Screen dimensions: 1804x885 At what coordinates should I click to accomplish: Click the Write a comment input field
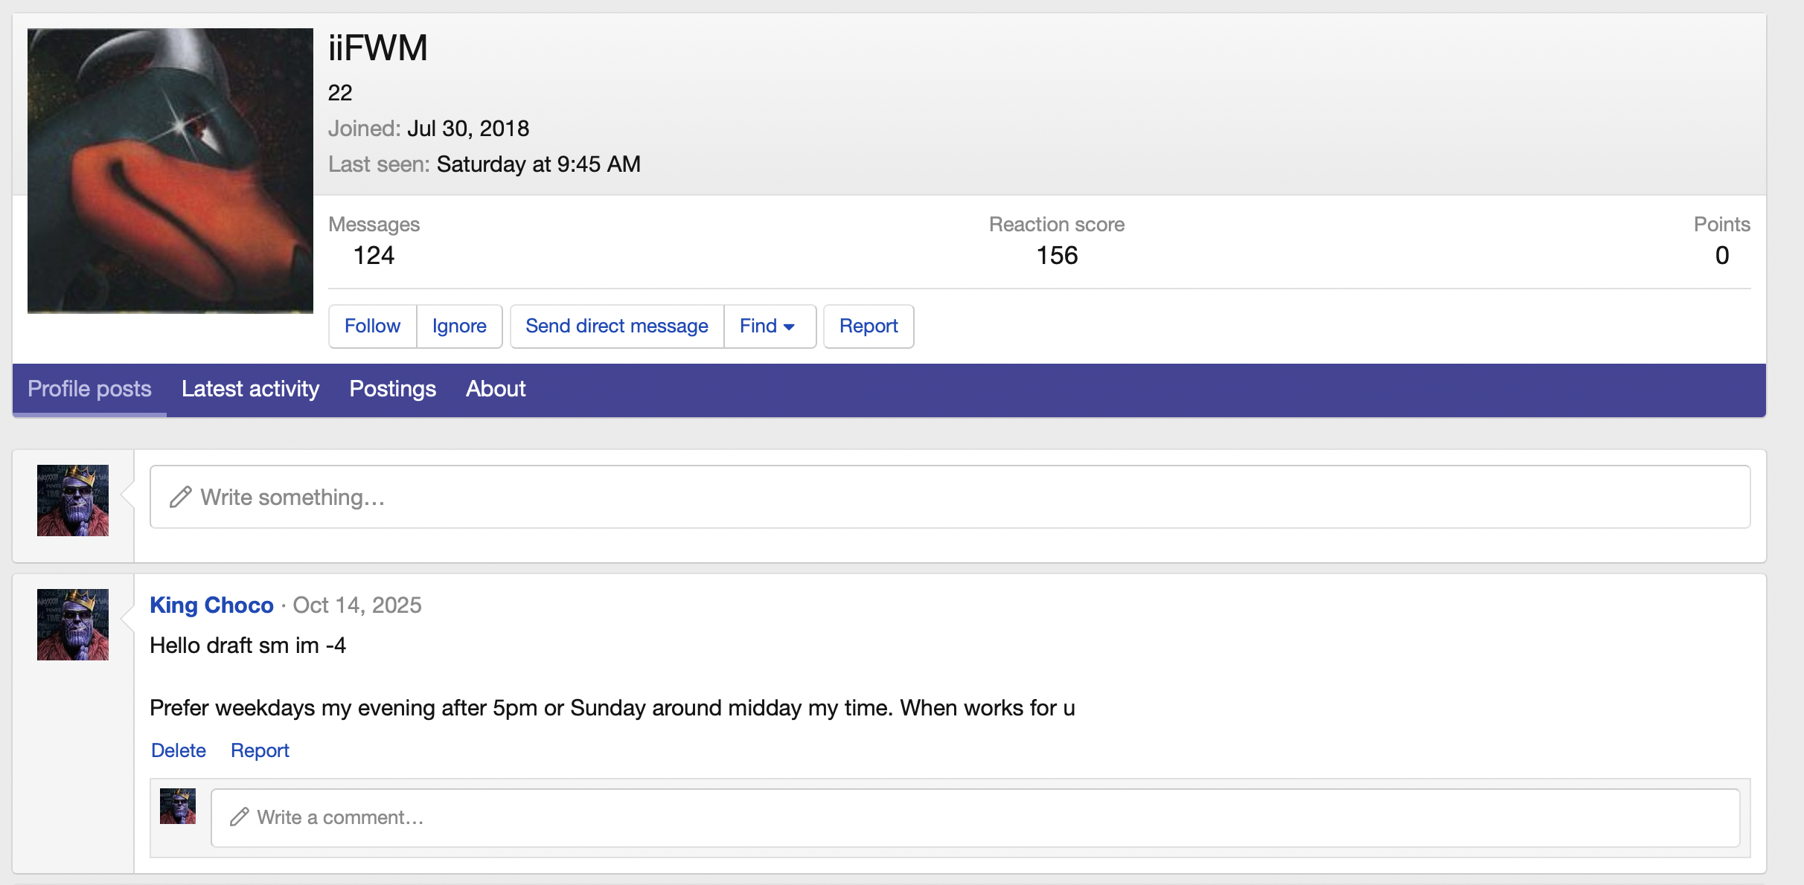975,817
